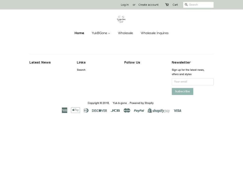Image resolution: width=243 pixels, height=182 pixels.
Task: Click the search magnifier icon
Action: click(x=186, y=5)
